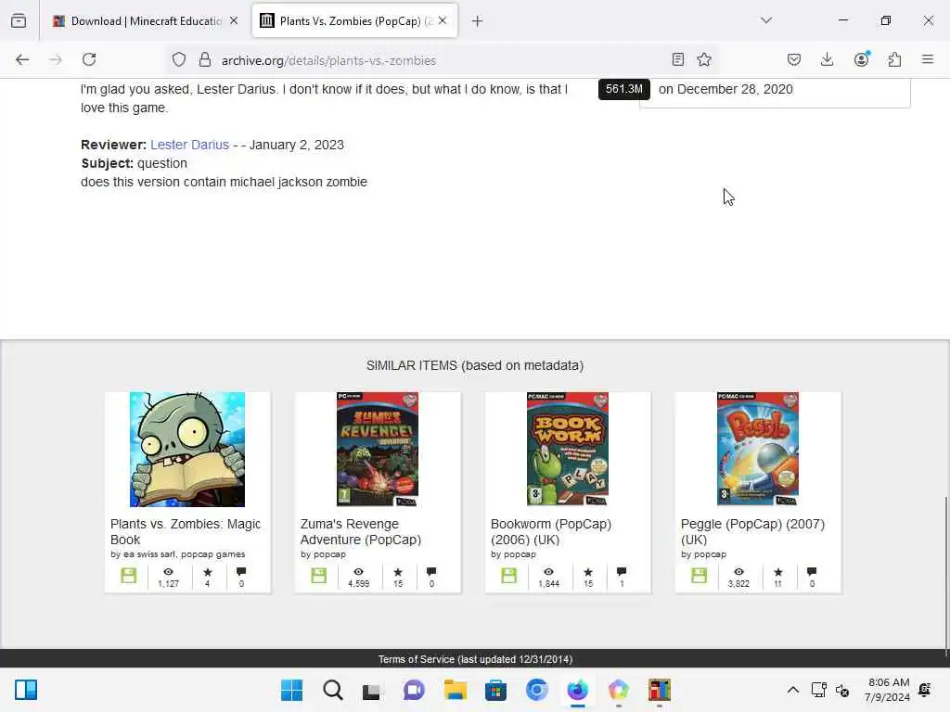Open Task View on taskbar
This screenshot has height=712, width=950.
point(373,690)
